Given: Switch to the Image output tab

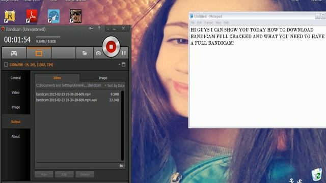Looking at the screenshot, I should (x=103, y=78).
